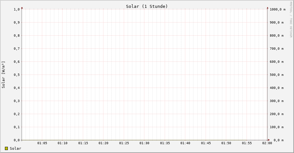The height and width of the screenshot is (153, 294).
Task: Click the time label '01:50'
Action: click(226, 143)
